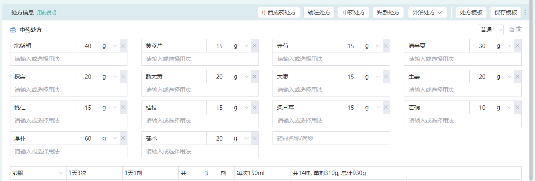Screen dimensions: 535x181
Task: Remove the 苍术 herb row
Action: coord(254,139)
